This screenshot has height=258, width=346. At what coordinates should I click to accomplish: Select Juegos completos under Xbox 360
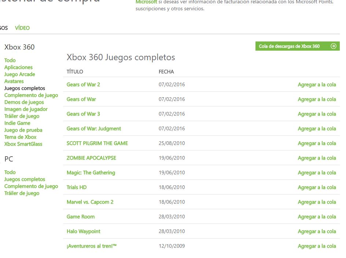click(25, 88)
